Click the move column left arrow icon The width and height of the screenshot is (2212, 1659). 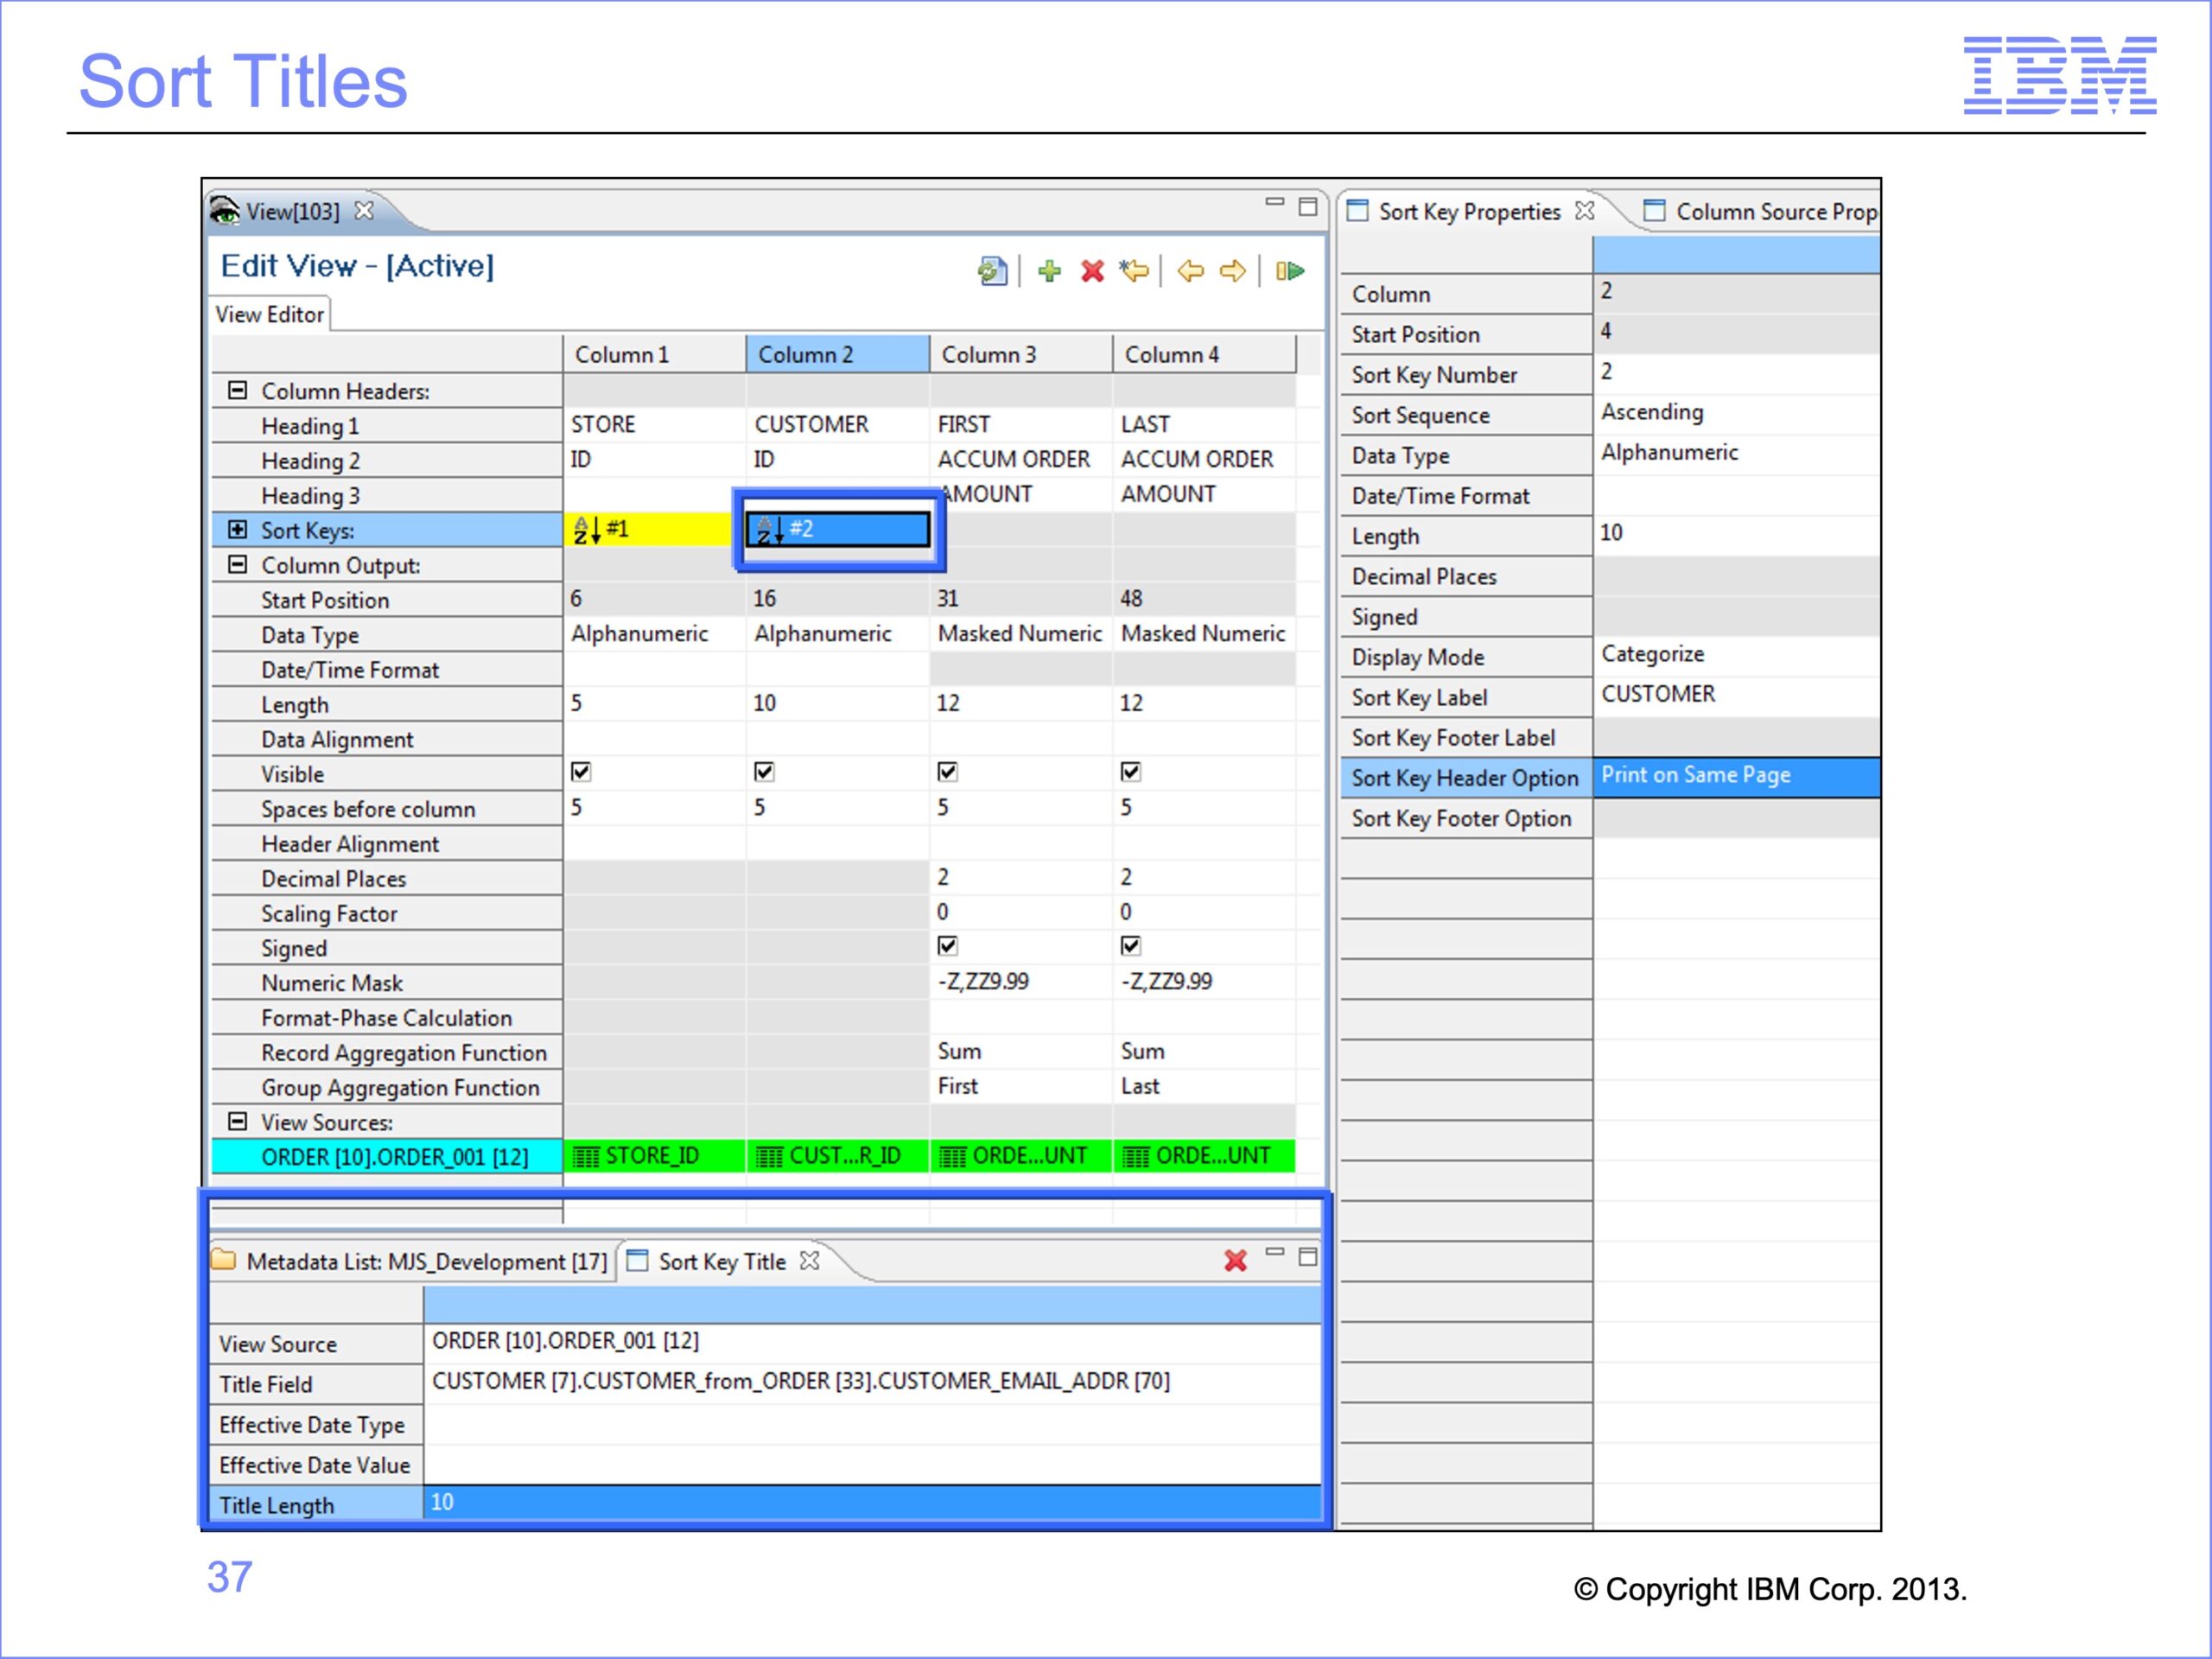1190,270
